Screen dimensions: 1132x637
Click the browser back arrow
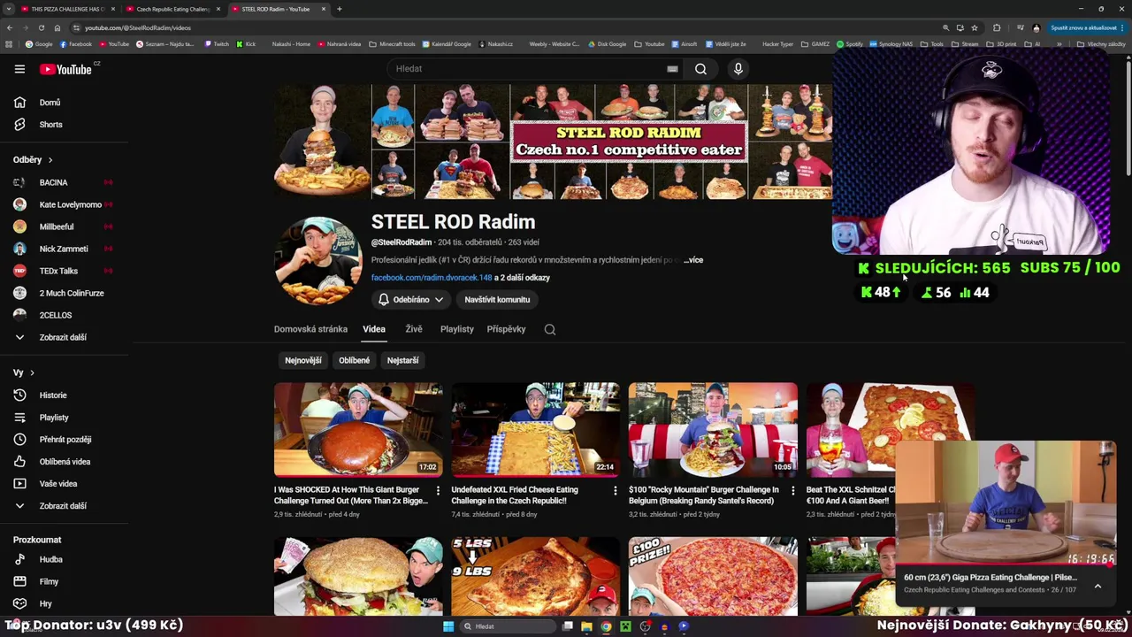tap(10, 27)
